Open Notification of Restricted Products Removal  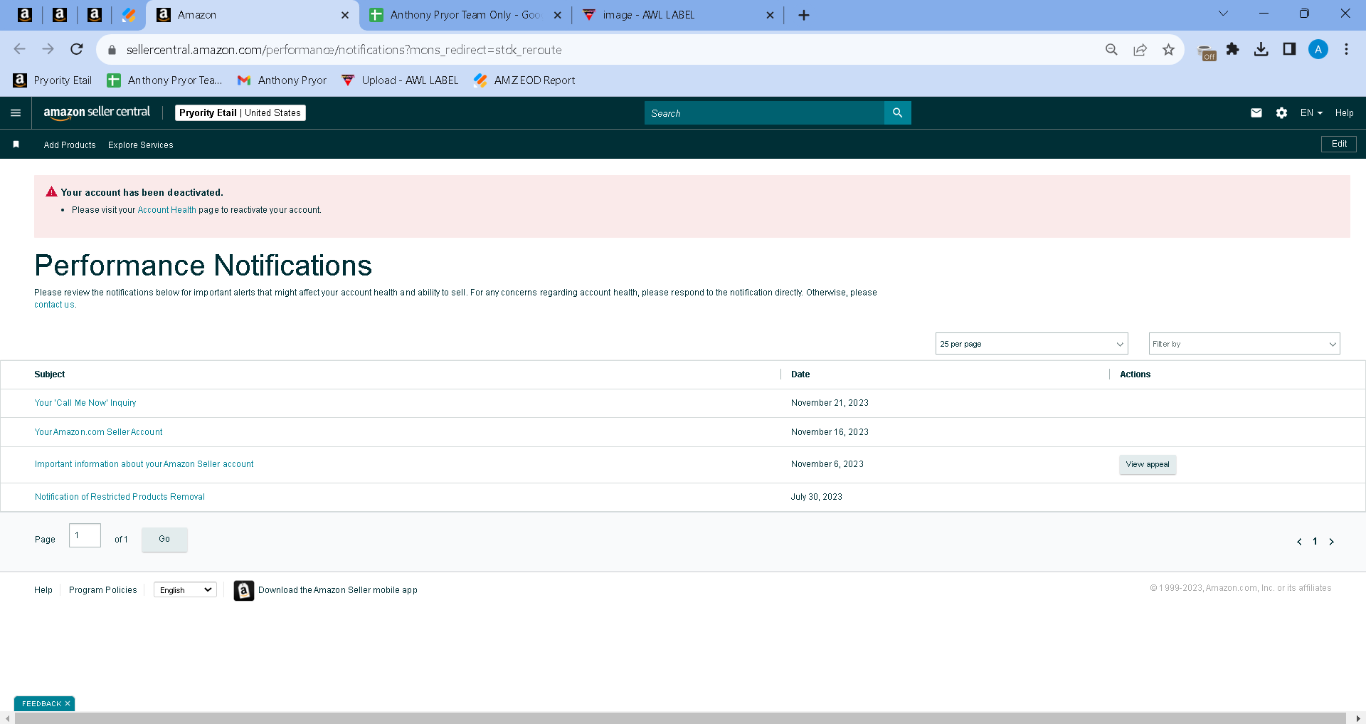click(x=120, y=497)
